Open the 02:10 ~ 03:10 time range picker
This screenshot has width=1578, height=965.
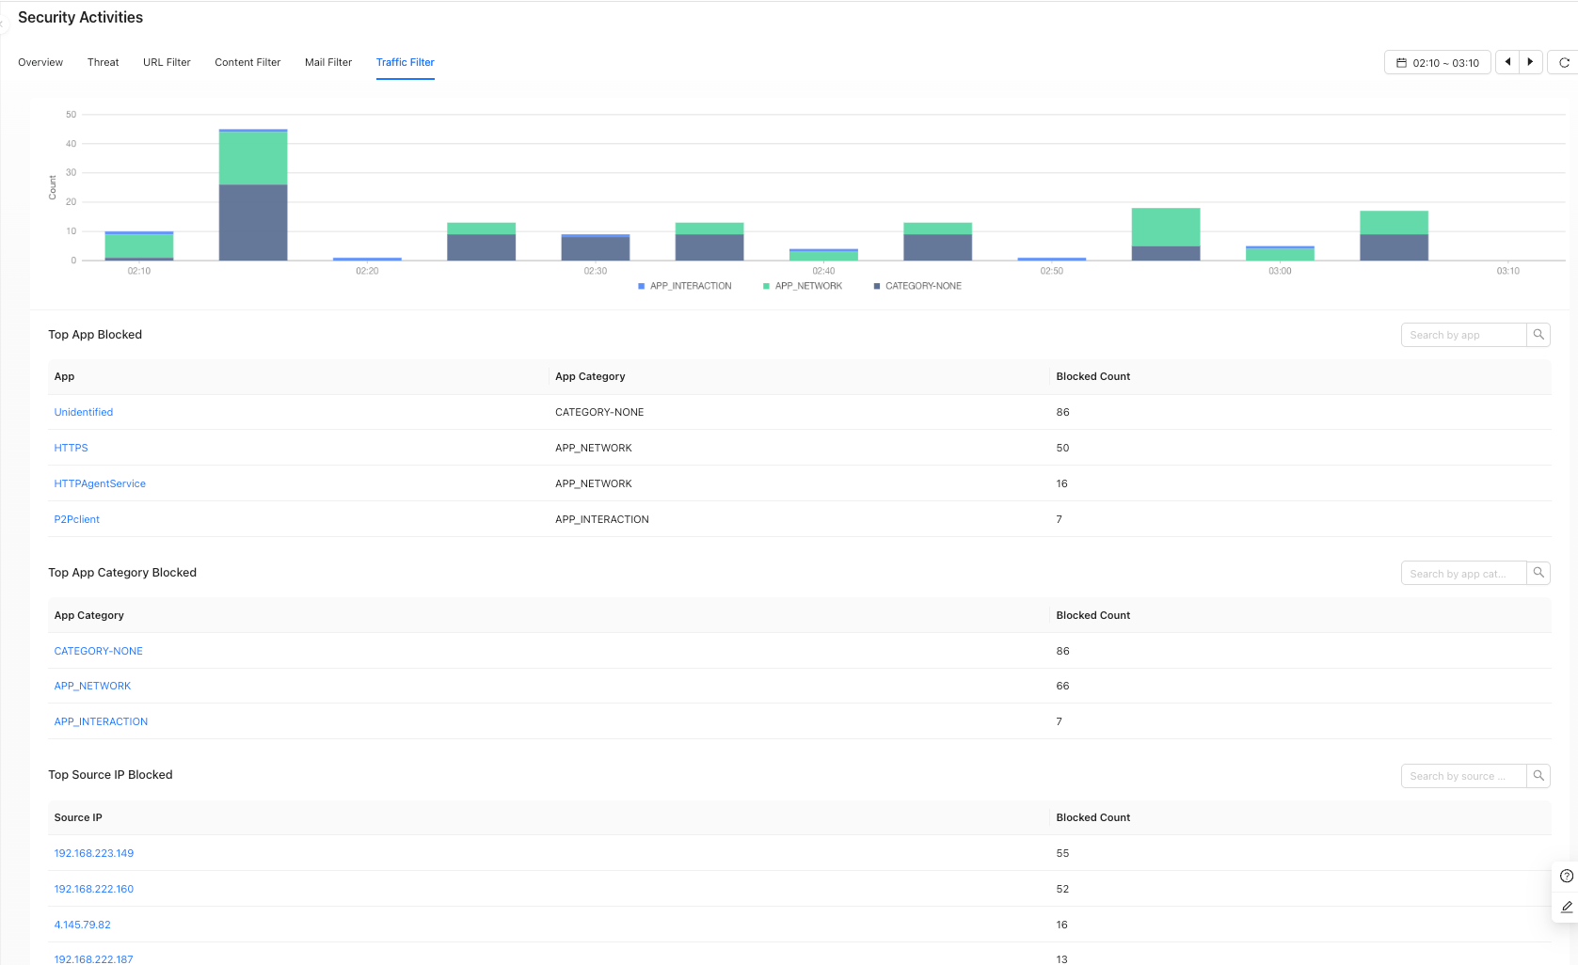pos(1438,63)
